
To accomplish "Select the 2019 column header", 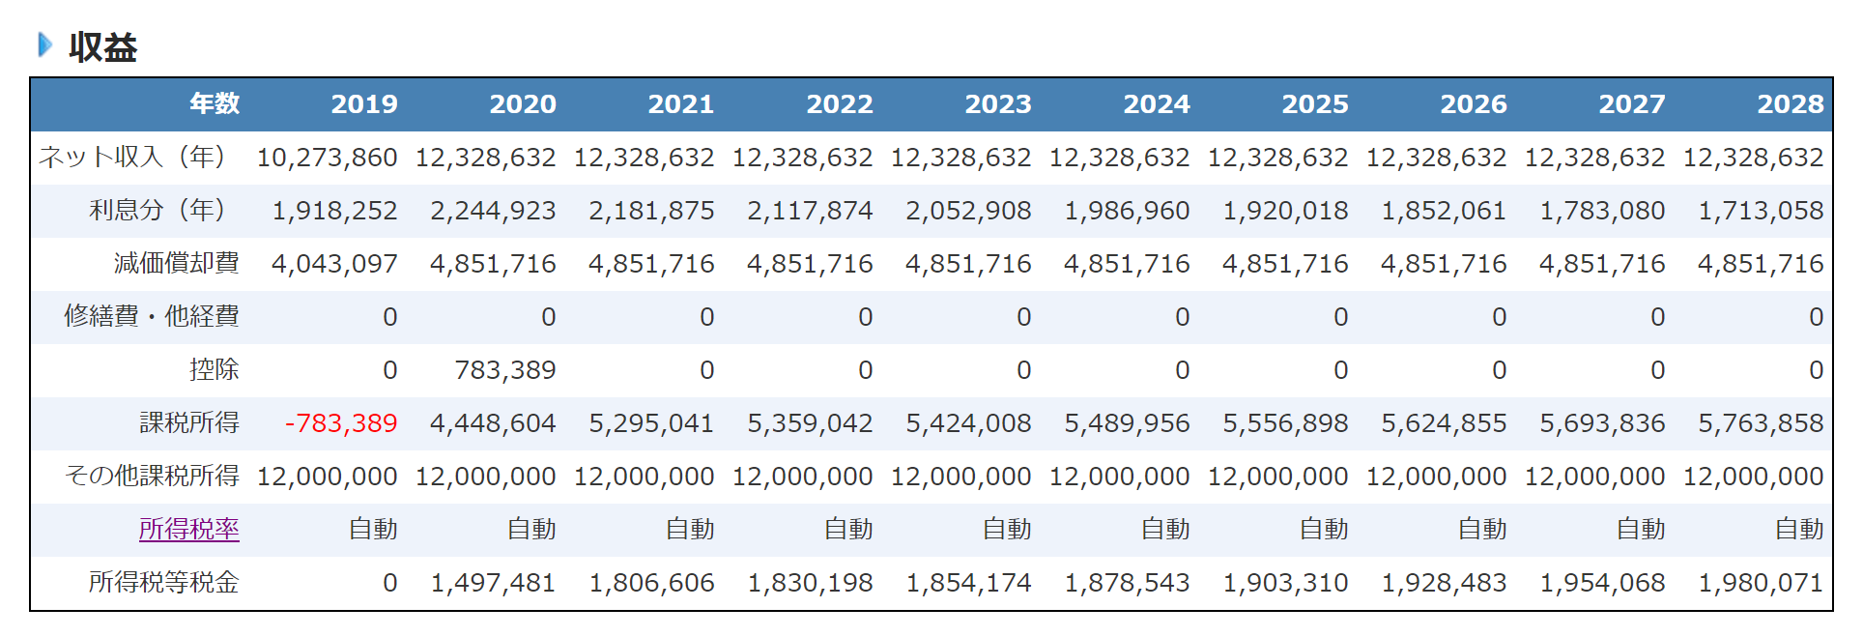I will (x=363, y=104).
